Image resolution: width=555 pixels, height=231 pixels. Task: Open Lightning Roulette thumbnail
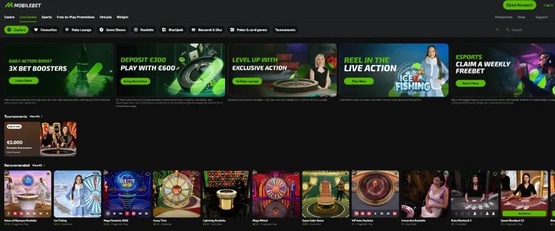coord(226,194)
